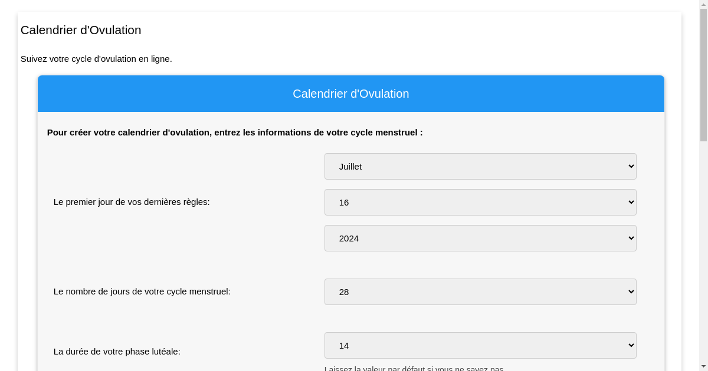This screenshot has width=708, height=371.
Task: Click the label Le premier jour de vos dernières règles
Action: point(131,202)
